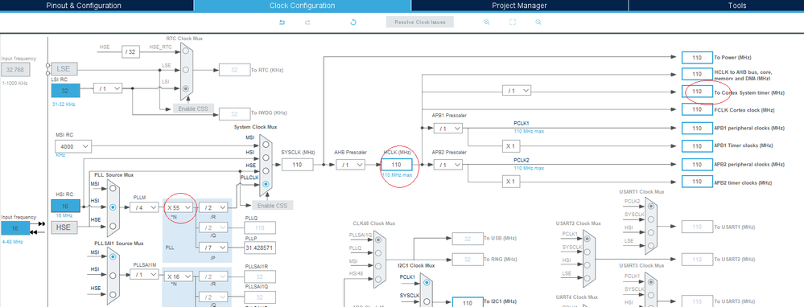Open the PLL X 55 multiplier dropdown
Viewport: 804px width, 307px height.
point(179,207)
